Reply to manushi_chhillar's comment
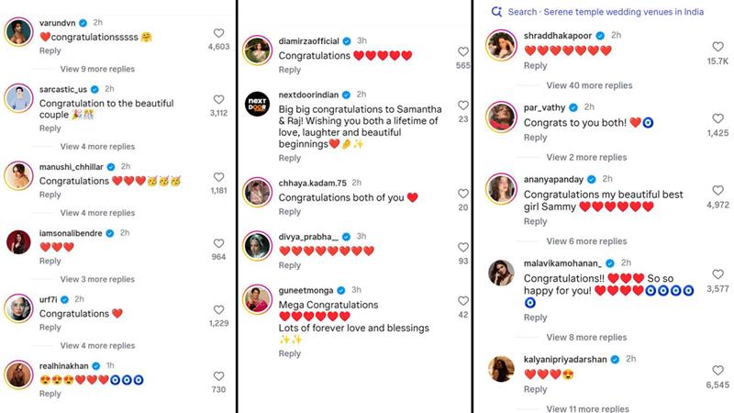734x413 pixels. [x=50, y=195]
